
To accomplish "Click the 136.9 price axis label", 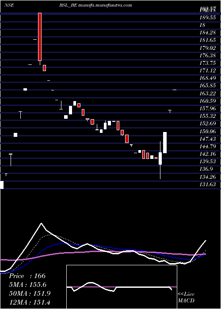I will (x=206, y=169).
